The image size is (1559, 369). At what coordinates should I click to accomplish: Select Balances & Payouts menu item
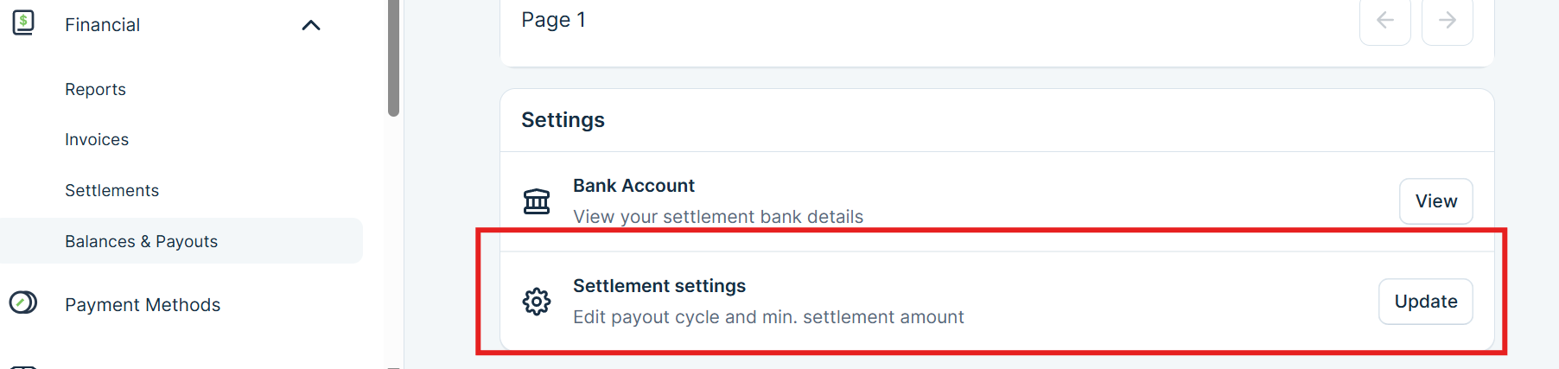click(x=141, y=241)
